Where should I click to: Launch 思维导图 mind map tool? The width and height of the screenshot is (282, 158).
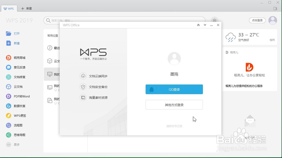pyautogui.click(x=16, y=135)
